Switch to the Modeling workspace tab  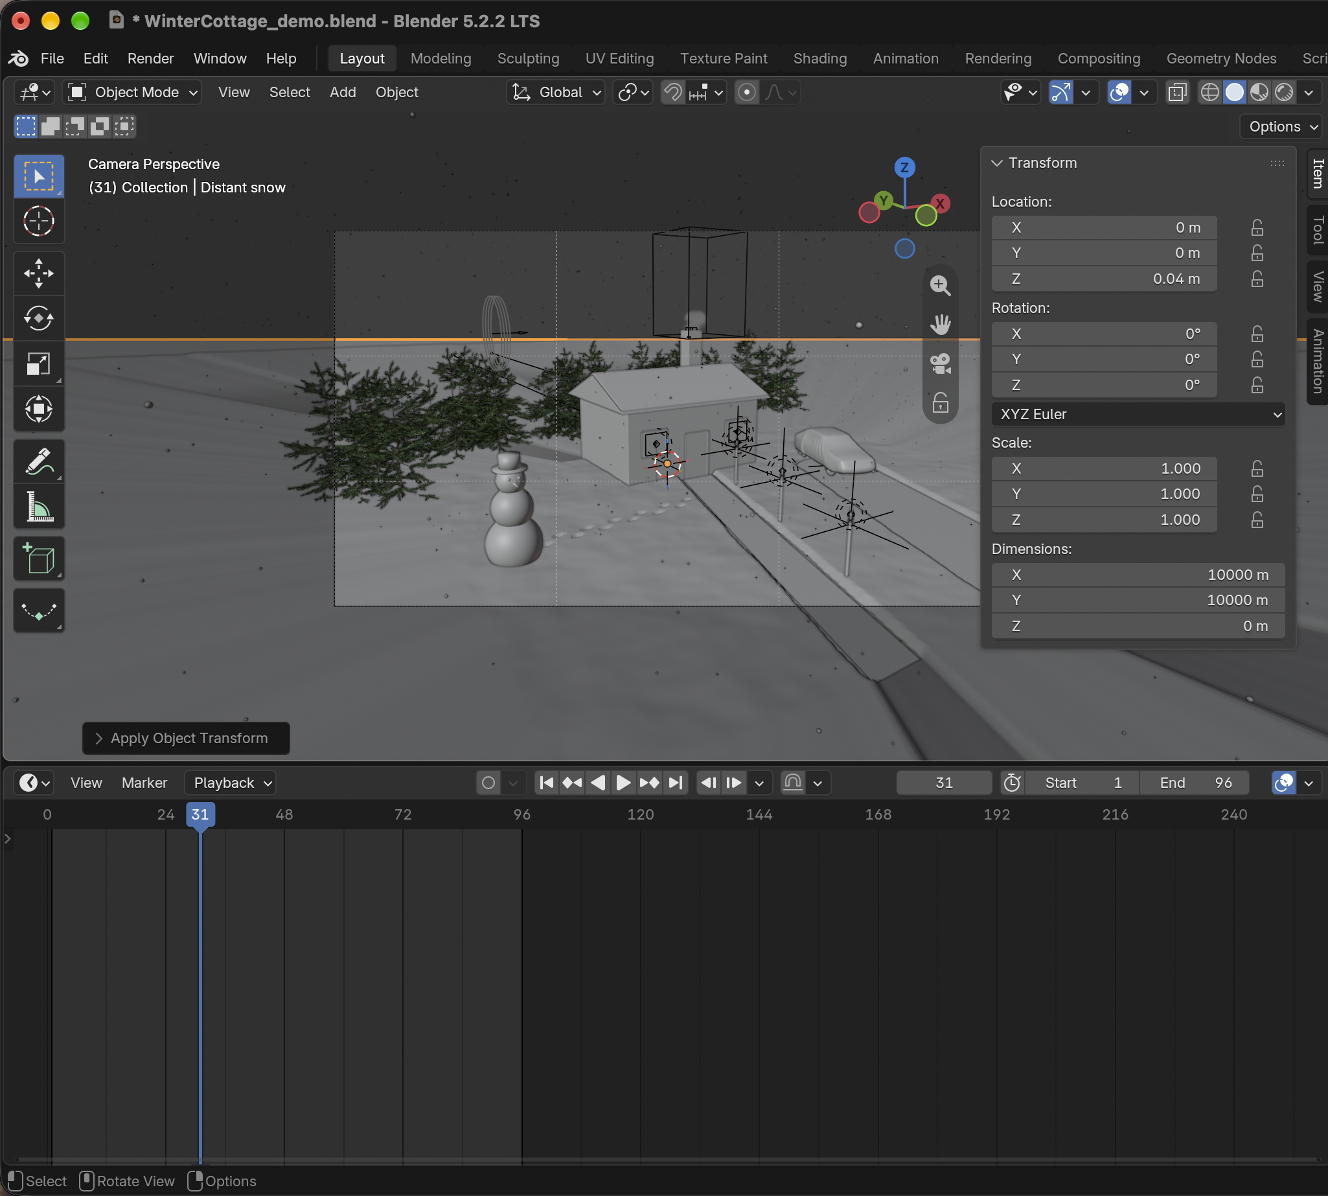point(441,58)
